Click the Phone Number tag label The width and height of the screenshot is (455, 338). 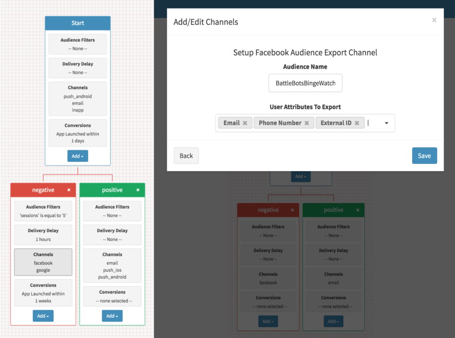[x=280, y=123]
